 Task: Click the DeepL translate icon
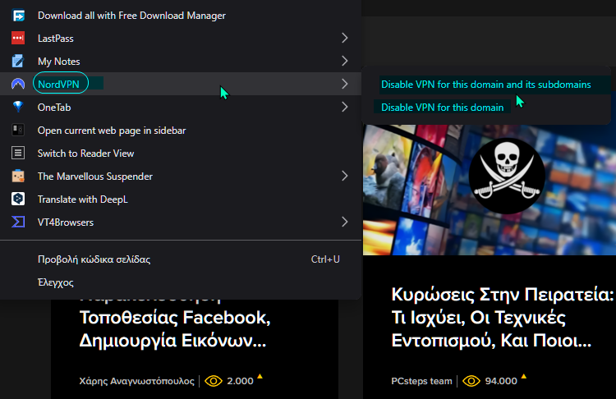18,199
